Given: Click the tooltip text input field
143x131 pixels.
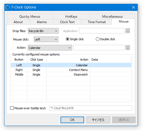Looking at the screenshot, I should 91,108.
